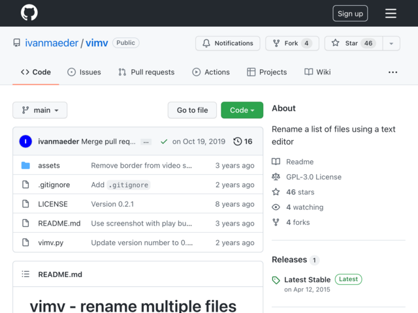This screenshot has width=418, height=313.
Task: Click the README.md file icon in list
Action: (25, 223)
